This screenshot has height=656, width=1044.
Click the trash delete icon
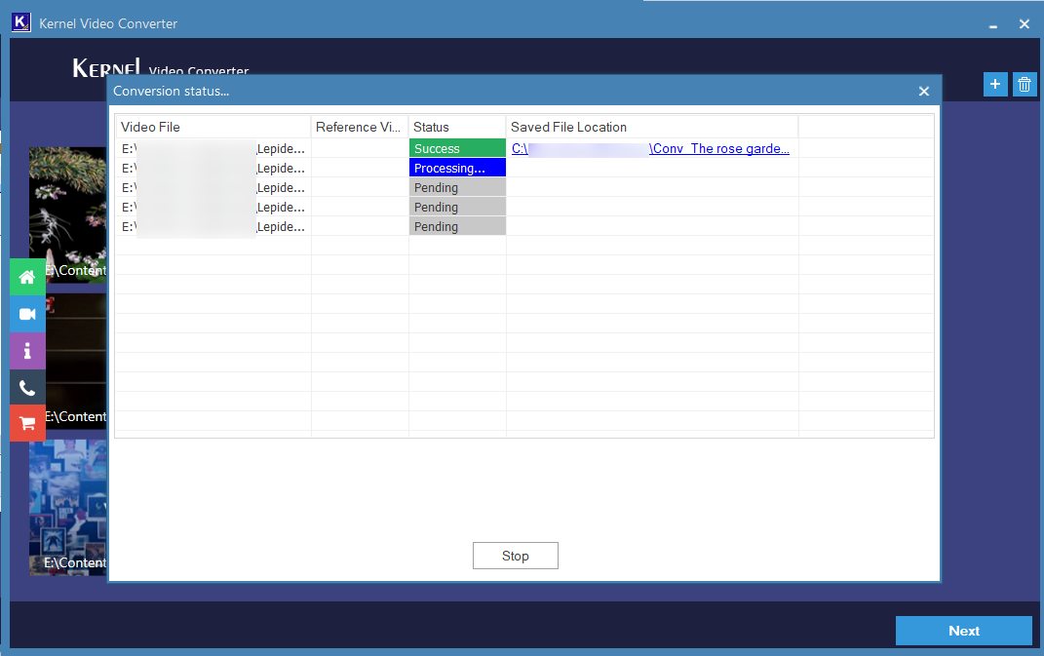(1025, 85)
